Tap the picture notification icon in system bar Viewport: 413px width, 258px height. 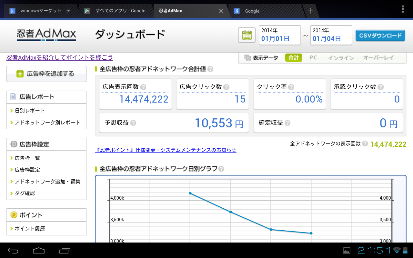347,251
